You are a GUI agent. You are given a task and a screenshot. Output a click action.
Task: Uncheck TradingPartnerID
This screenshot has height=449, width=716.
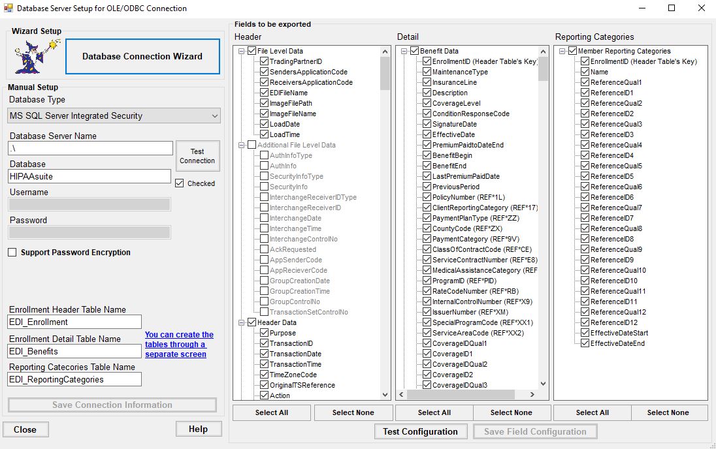pyautogui.click(x=264, y=61)
